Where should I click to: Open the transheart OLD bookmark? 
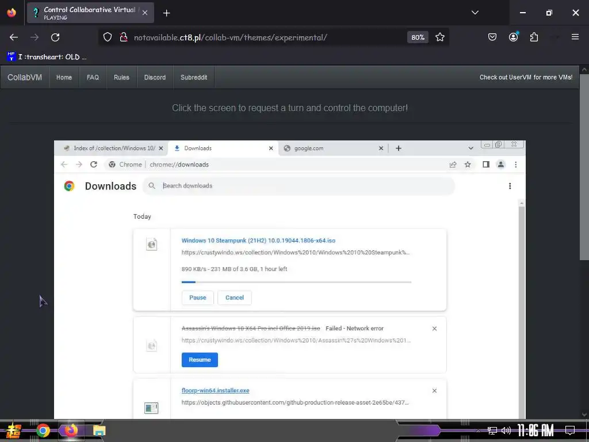(x=47, y=57)
